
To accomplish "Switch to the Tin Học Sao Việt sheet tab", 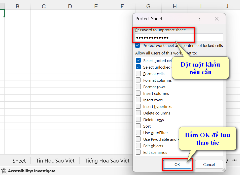I will (55, 161).
